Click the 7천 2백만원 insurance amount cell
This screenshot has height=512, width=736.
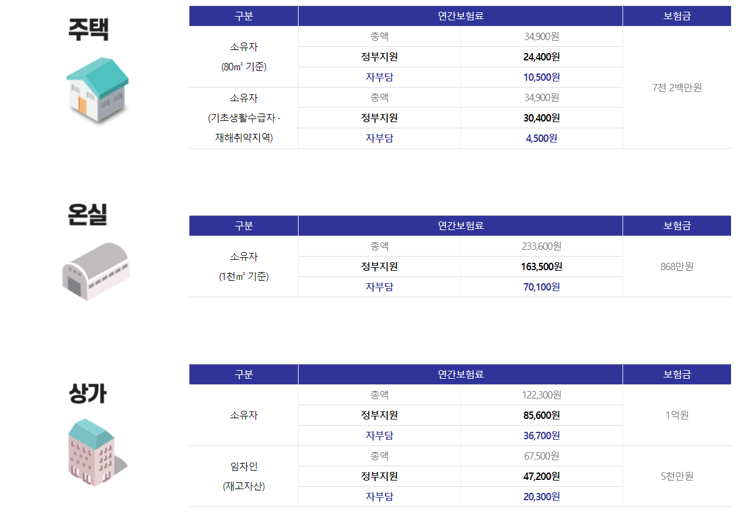click(677, 88)
